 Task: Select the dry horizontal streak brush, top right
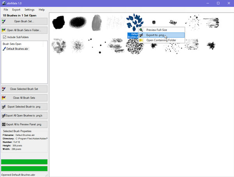click(211, 23)
